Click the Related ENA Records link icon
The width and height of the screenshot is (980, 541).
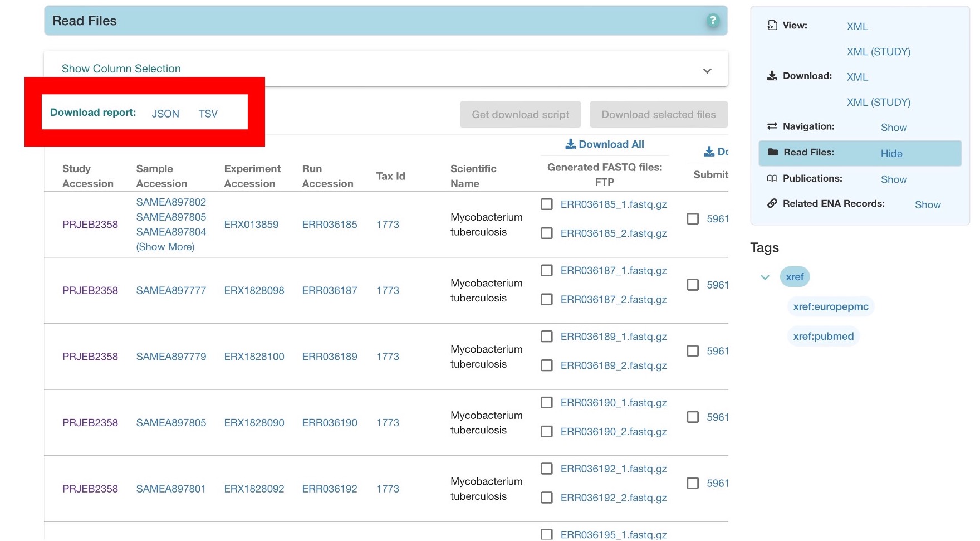[772, 203]
